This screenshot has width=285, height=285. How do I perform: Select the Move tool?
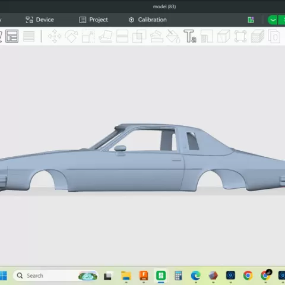click(55, 36)
